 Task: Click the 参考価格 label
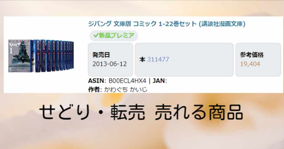252,55
